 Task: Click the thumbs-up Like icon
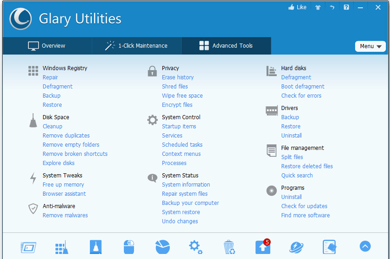[x=291, y=7]
